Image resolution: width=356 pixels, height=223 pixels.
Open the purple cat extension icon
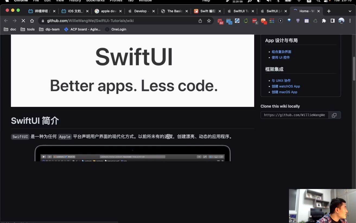(298, 21)
